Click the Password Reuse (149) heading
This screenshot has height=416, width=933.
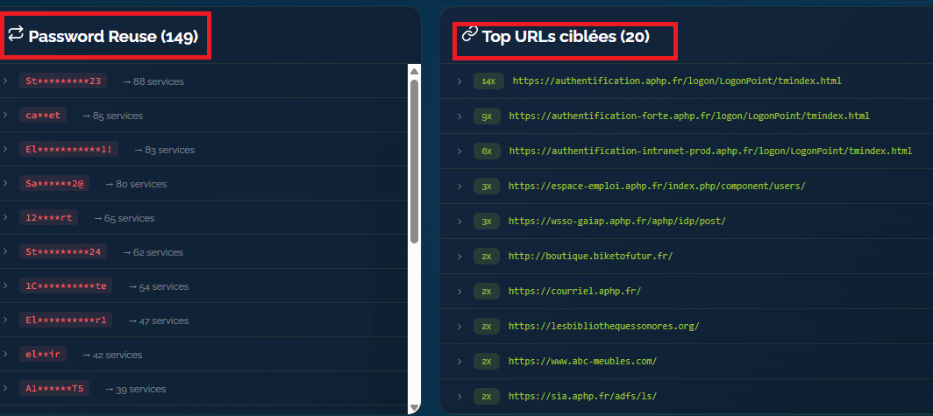click(113, 36)
